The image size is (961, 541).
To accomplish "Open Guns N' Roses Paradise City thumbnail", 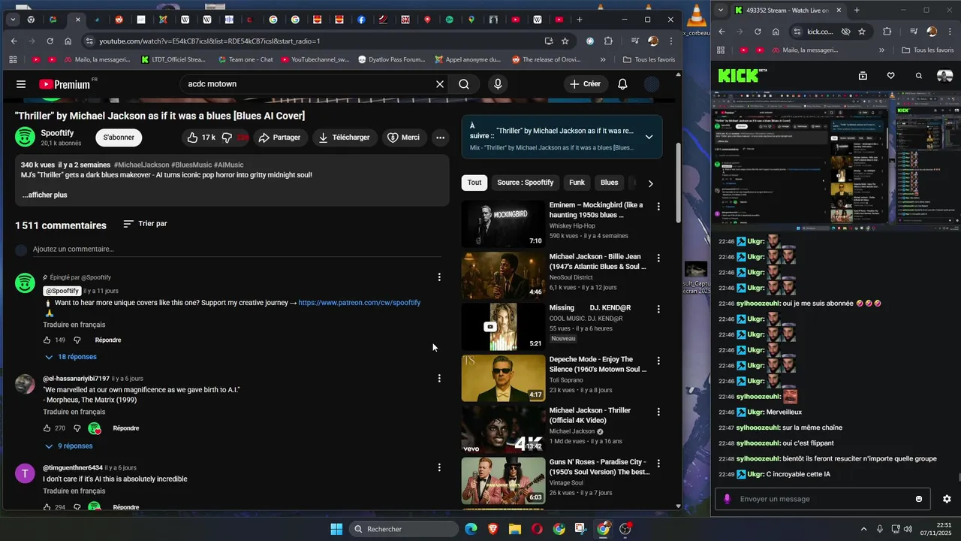I will coord(503,481).
